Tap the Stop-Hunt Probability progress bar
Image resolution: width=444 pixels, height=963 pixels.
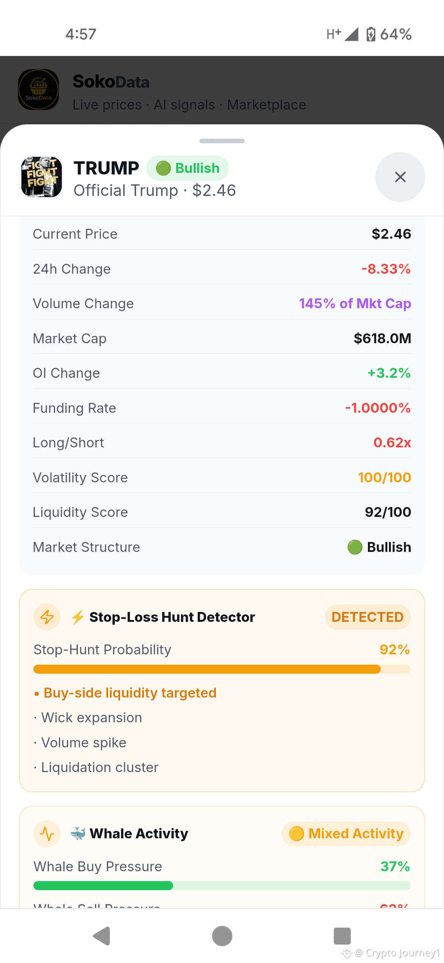click(222, 669)
